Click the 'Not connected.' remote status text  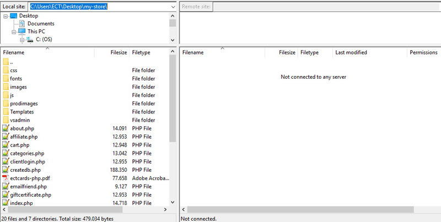click(198, 219)
